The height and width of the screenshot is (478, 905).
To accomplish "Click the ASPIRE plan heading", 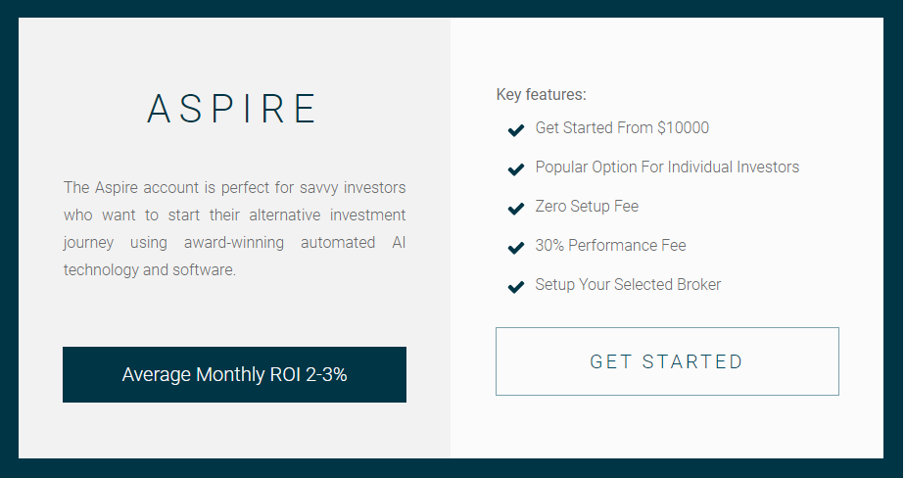I will point(231,109).
